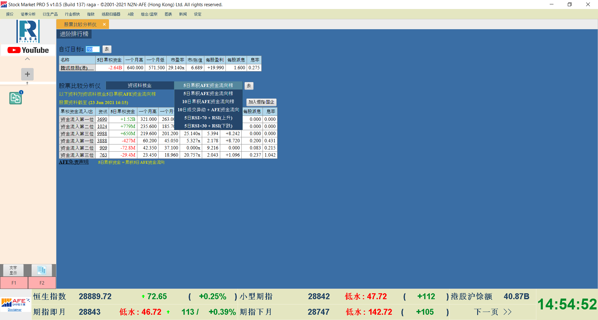Choose 5日RSI>70 + RSI(上升) option
The width and height of the screenshot is (598, 320).
tap(208, 118)
